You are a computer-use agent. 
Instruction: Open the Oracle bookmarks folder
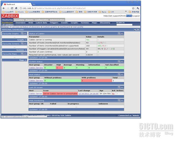point(20,12)
